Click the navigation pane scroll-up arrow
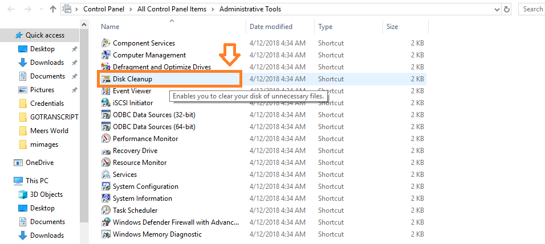The width and height of the screenshot is (545, 244). pos(84,24)
